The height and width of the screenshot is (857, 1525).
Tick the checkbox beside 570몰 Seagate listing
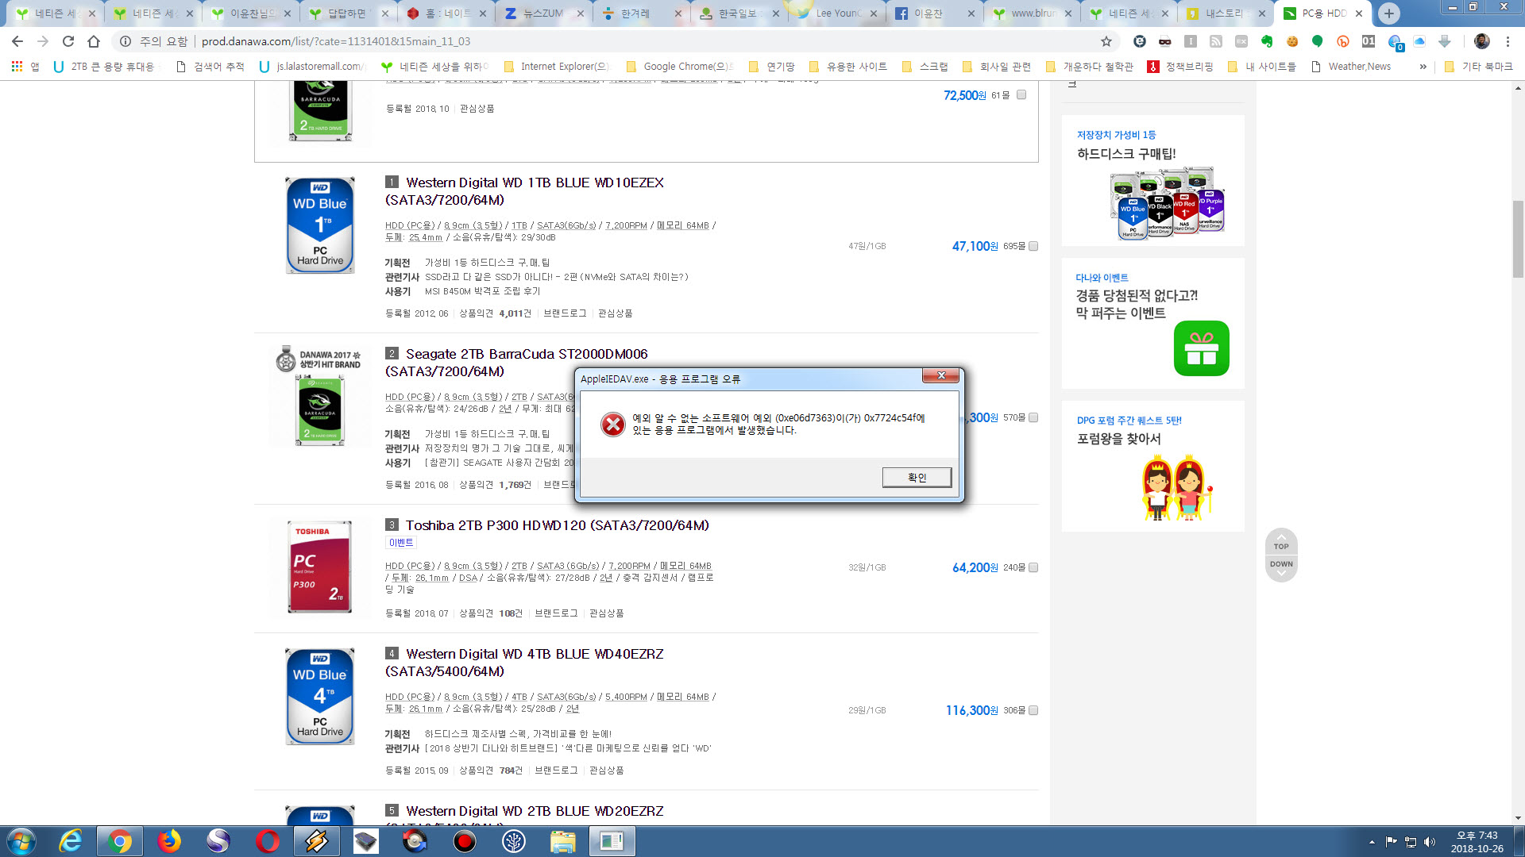pyautogui.click(x=1033, y=417)
